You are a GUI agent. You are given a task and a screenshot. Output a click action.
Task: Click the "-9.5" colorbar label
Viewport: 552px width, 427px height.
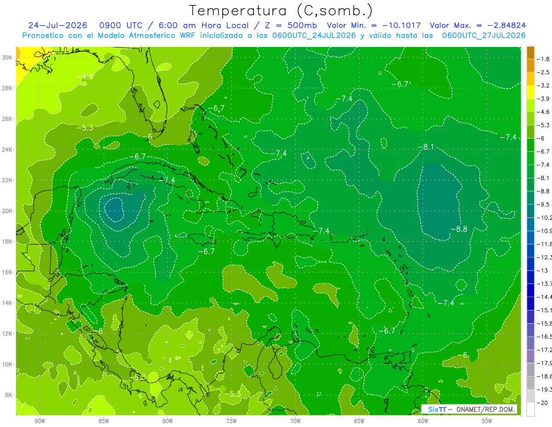tap(543, 204)
